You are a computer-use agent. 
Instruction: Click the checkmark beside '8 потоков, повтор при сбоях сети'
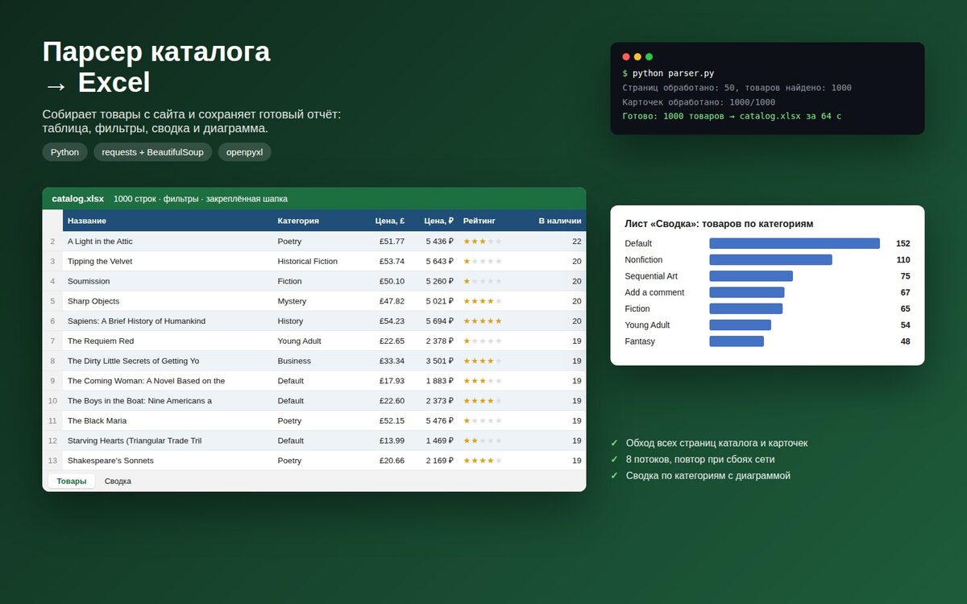coord(614,459)
